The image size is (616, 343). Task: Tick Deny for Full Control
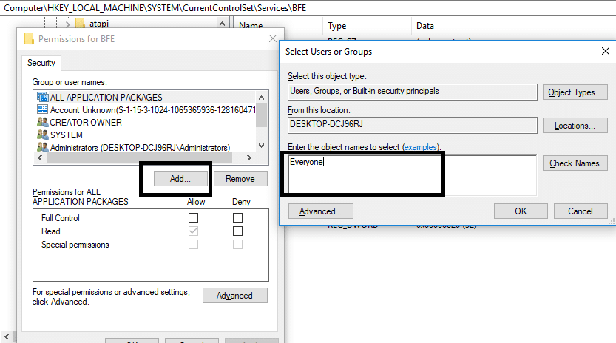click(x=237, y=217)
